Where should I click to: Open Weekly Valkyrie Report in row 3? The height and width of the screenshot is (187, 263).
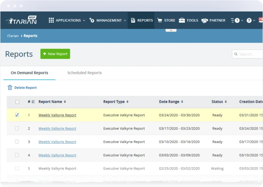57,142
